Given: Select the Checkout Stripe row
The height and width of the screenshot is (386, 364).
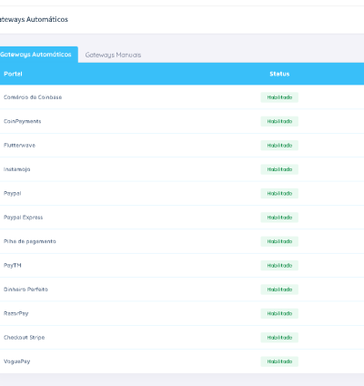Looking at the screenshot, I should tap(182, 337).
